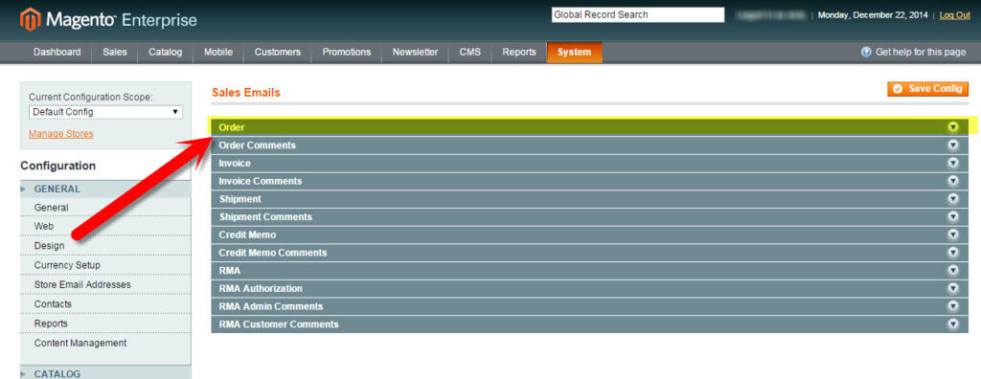The image size is (981, 379).
Task: Save the config with Save Config button
Action: (x=927, y=89)
